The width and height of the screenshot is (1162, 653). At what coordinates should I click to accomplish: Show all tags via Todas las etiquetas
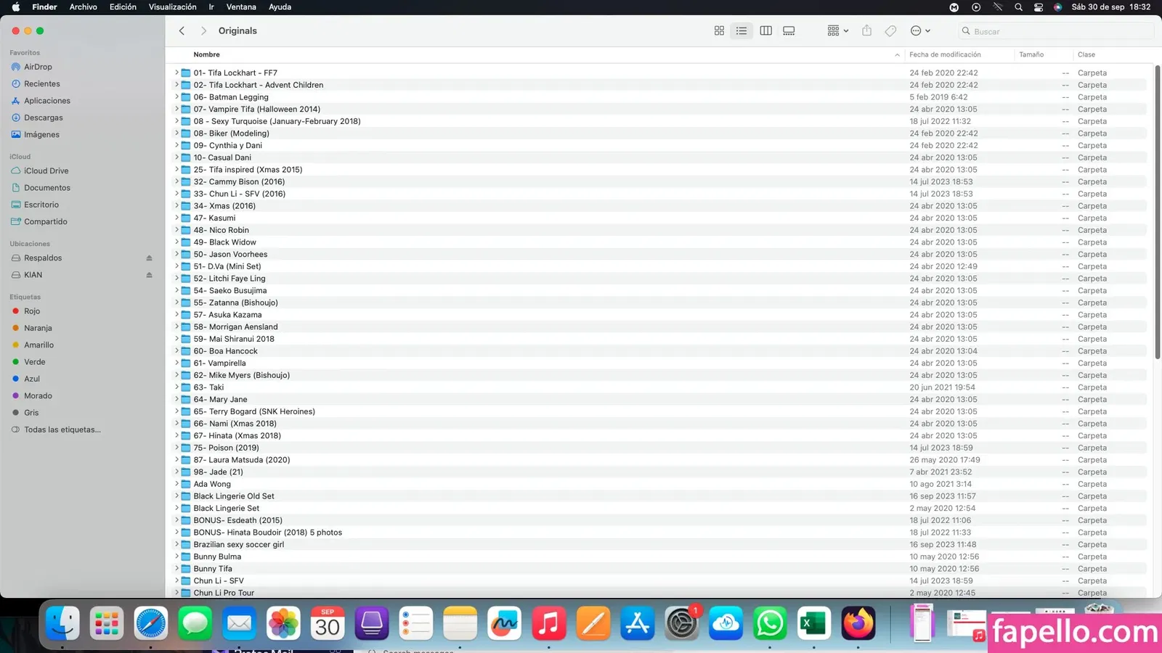pyautogui.click(x=62, y=430)
